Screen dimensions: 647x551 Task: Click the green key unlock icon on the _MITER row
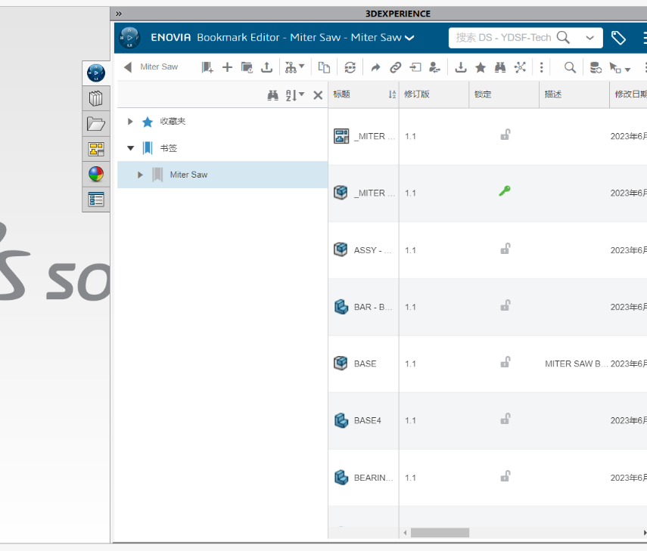[x=505, y=192]
